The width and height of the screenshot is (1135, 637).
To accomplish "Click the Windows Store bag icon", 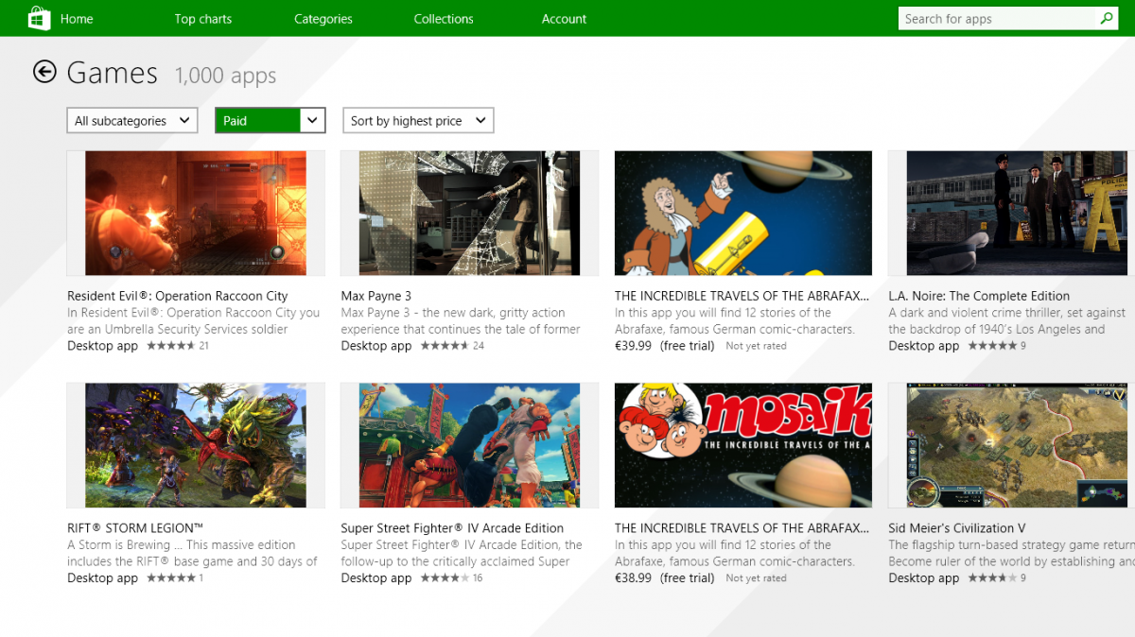I will point(39,18).
